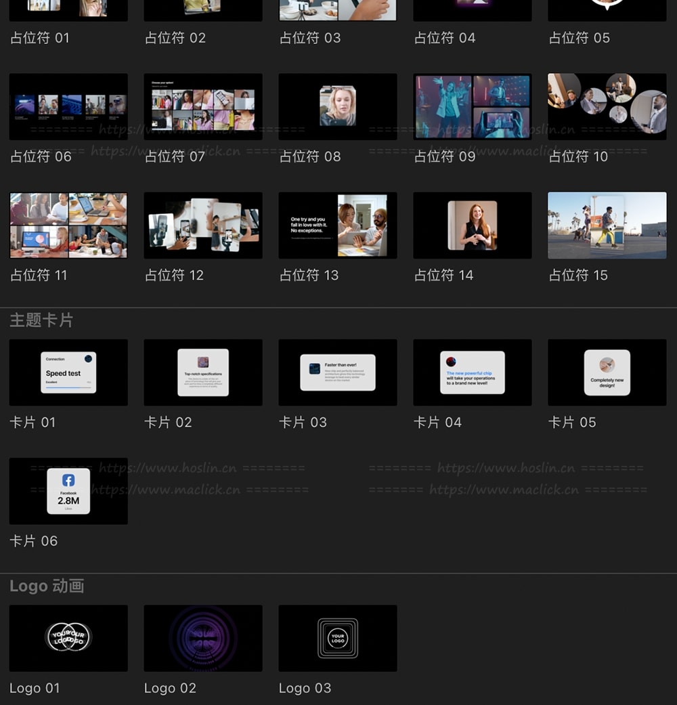Select the Logo 01 overlapping circles animation
Screen dimensions: 677x705
click(68, 638)
